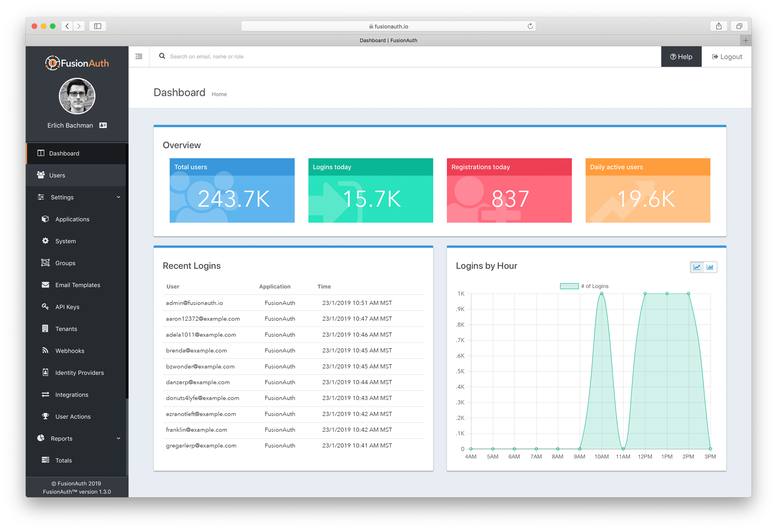Click the Erlich Bachman name label
This screenshot has width=777, height=531.
coord(70,125)
